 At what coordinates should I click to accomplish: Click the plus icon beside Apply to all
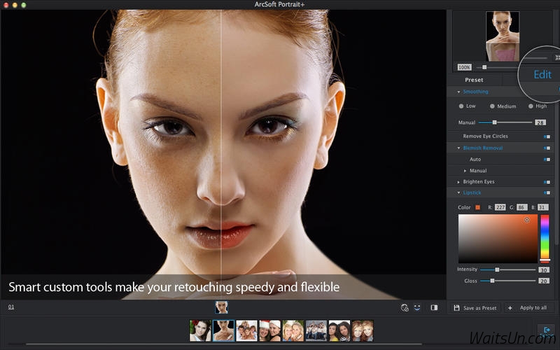point(510,308)
